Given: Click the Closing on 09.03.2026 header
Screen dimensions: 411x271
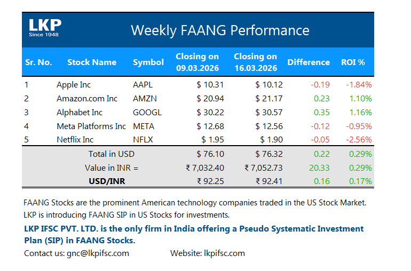Looking at the screenshot, I should pyautogui.click(x=197, y=62).
